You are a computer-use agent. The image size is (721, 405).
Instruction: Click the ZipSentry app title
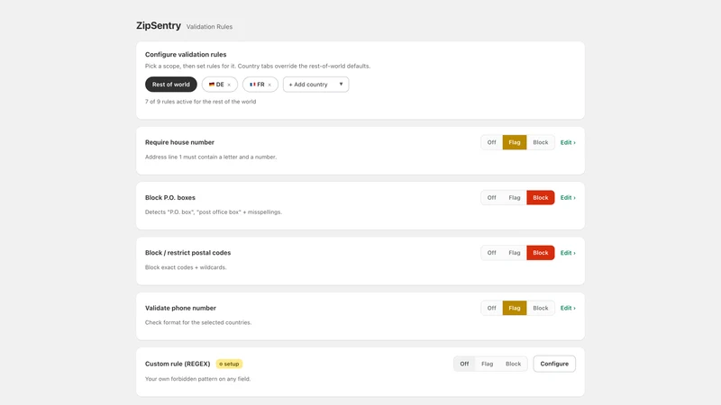(x=159, y=26)
